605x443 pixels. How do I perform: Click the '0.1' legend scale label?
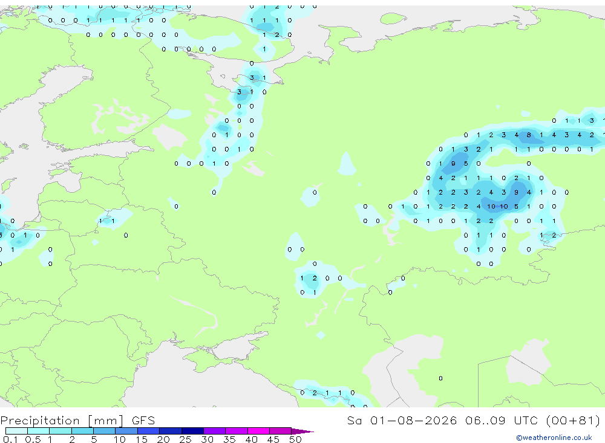click(x=10, y=439)
